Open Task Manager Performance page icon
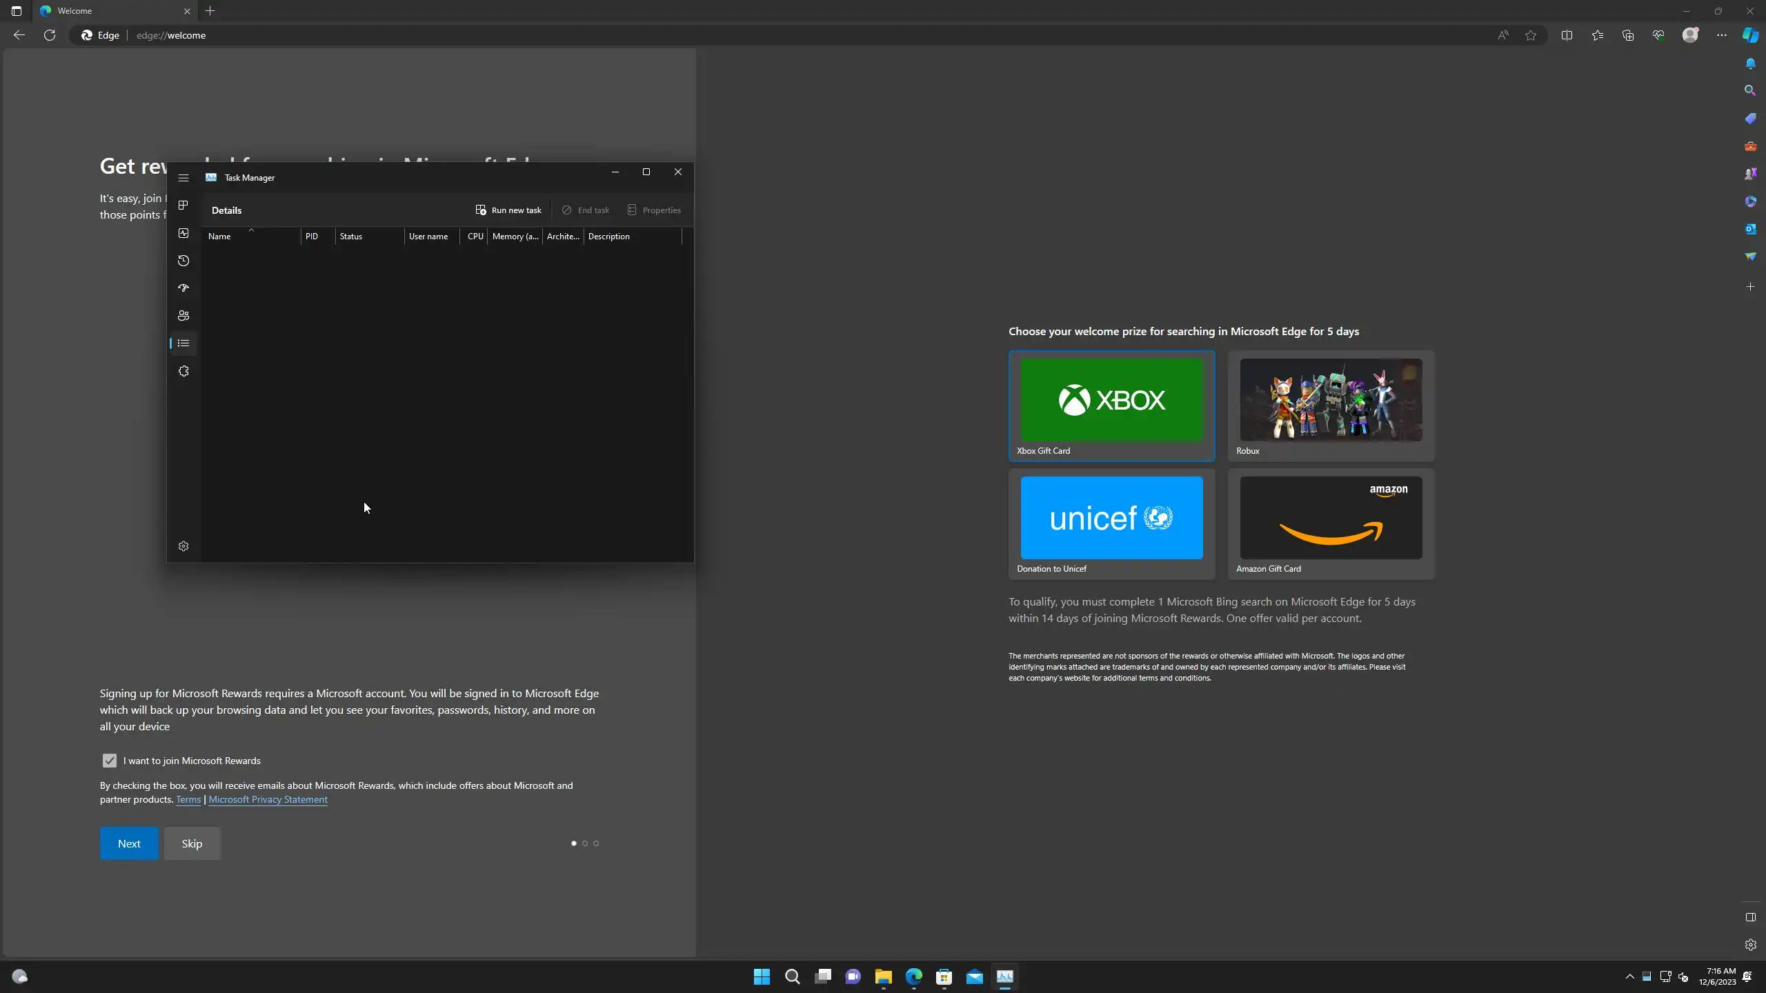Viewport: 1766px width, 993px height. 183,233
